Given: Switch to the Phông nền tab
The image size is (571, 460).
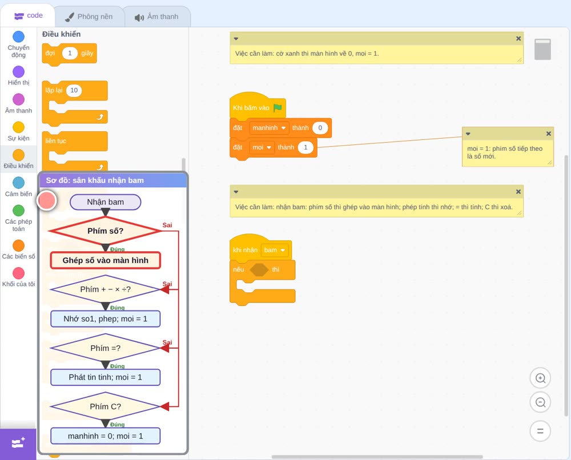Looking at the screenshot, I should coord(89,17).
